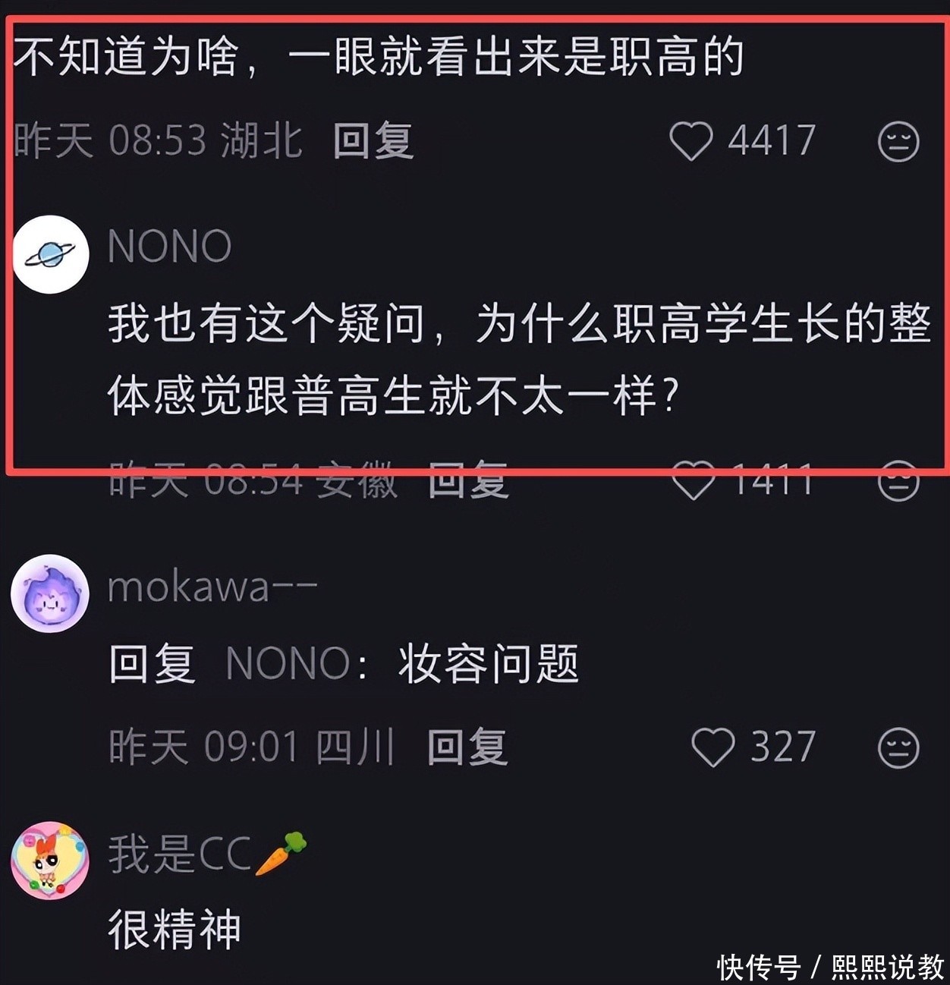Tap dislike face icon beside 327 likes

pyautogui.click(x=898, y=747)
